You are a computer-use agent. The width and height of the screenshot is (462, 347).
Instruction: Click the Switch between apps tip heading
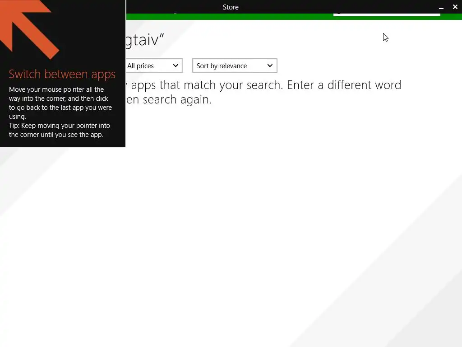point(62,74)
